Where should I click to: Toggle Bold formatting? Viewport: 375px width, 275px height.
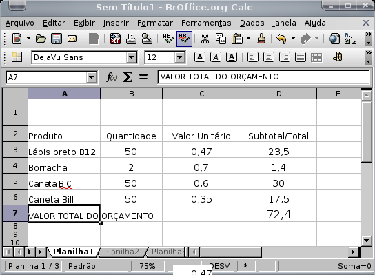[200, 57]
